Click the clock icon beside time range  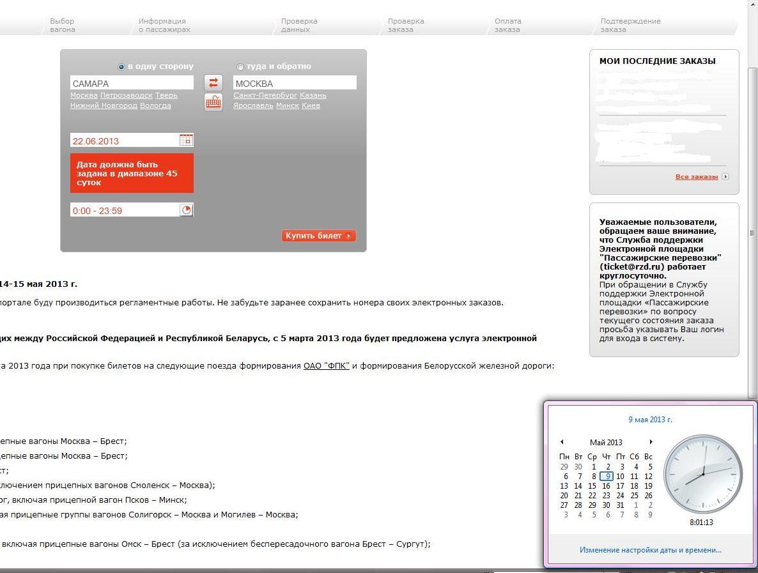tap(186, 210)
